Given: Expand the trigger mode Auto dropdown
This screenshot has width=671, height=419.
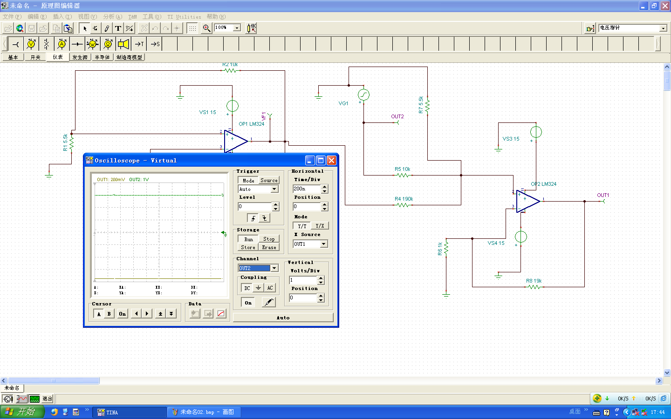Looking at the screenshot, I should coord(274,189).
